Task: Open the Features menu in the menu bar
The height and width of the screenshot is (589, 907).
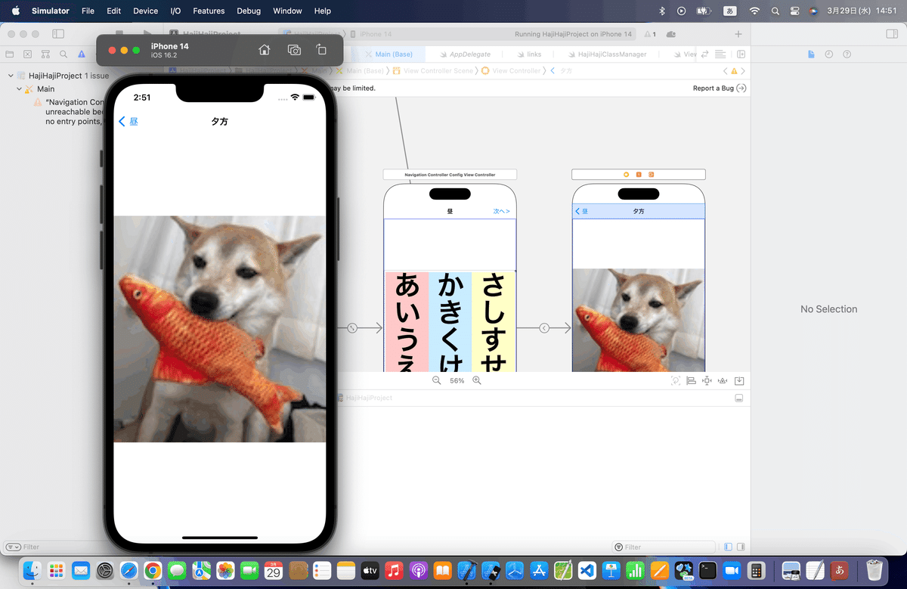Action: pos(209,11)
